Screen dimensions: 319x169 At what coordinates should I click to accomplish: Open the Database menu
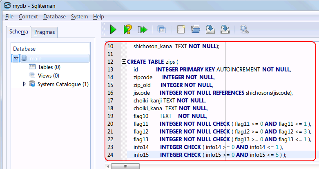pos(54,16)
